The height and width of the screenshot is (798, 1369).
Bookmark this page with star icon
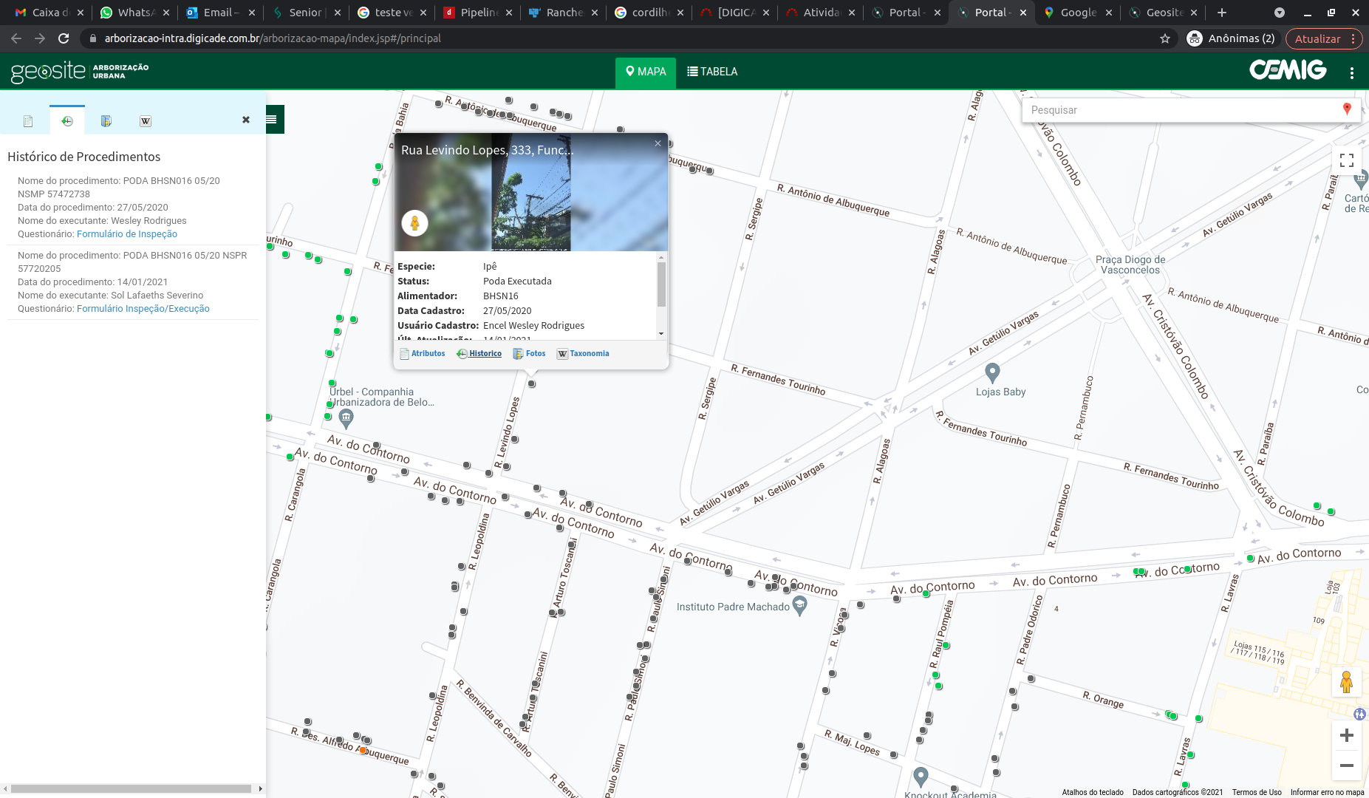pos(1165,38)
